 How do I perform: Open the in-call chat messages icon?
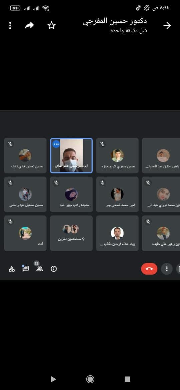pyautogui.click(x=26, y=269)
